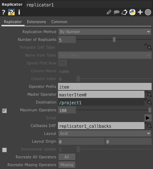
Task: Open operator help question mark icon
Action: [x=4, y=12]
